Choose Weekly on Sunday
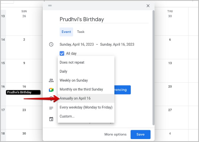 point(86,80)
